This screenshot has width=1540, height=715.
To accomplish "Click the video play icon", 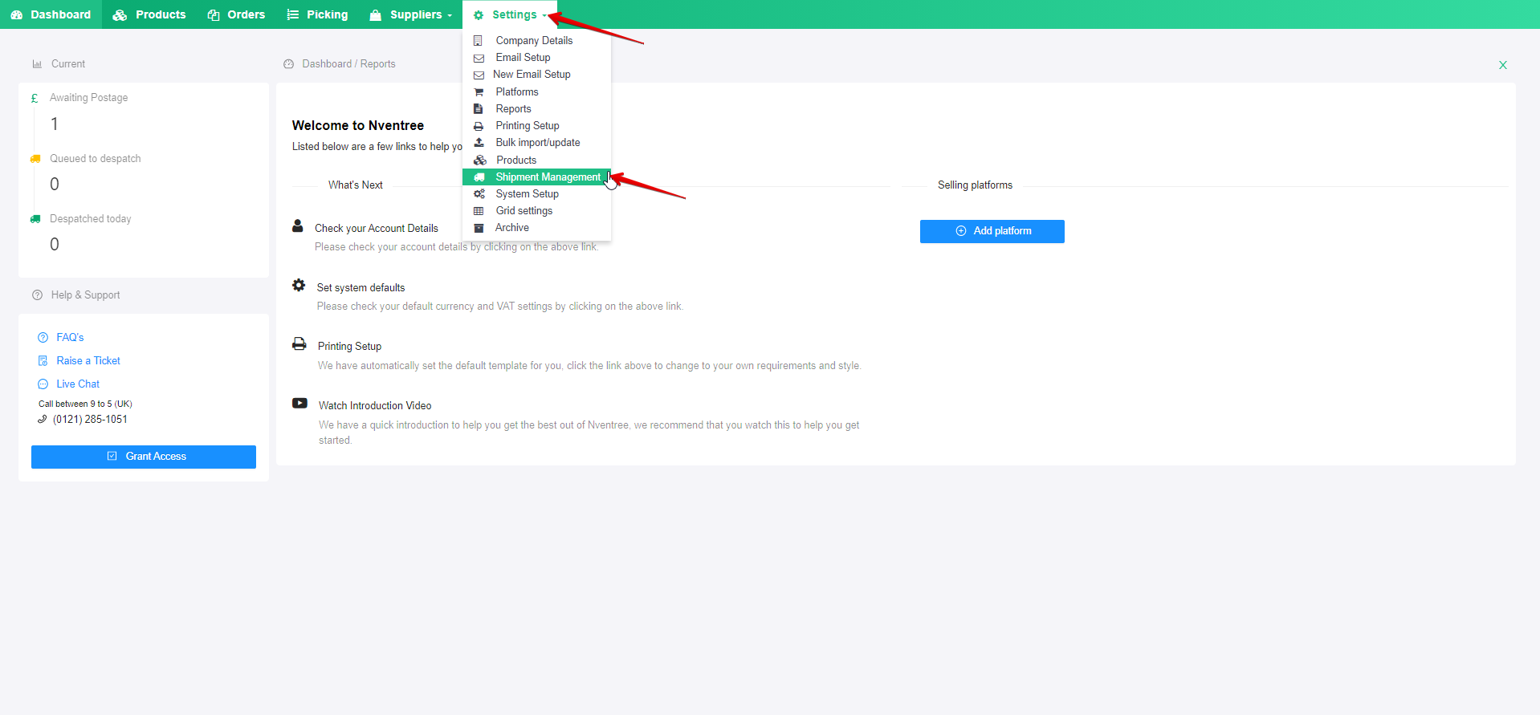I will point(299,403).
